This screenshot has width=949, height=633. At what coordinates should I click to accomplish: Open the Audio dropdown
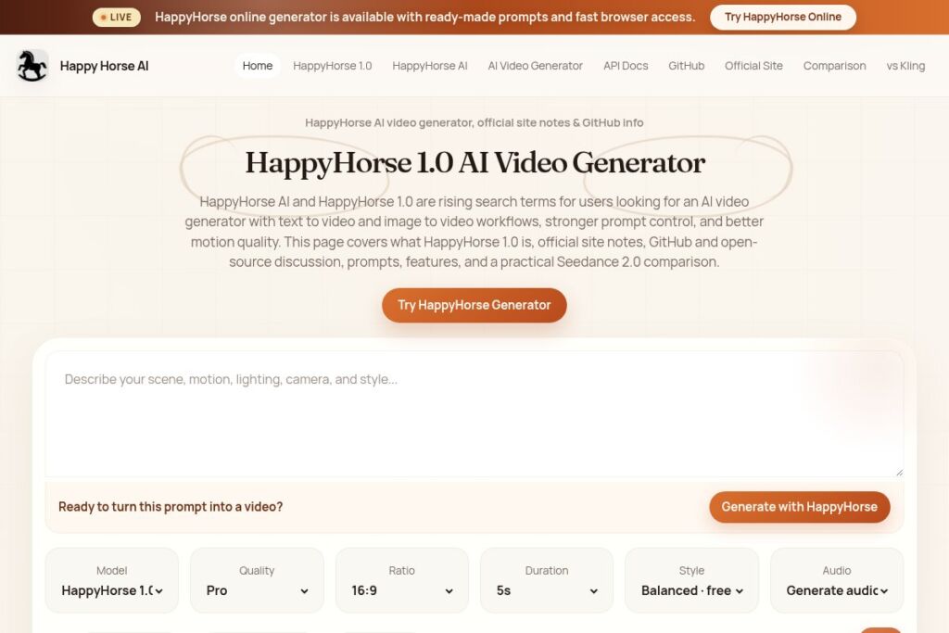coord(837,590)
